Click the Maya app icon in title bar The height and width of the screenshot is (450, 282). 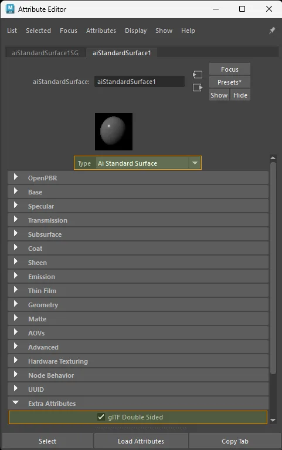[10, 9]
